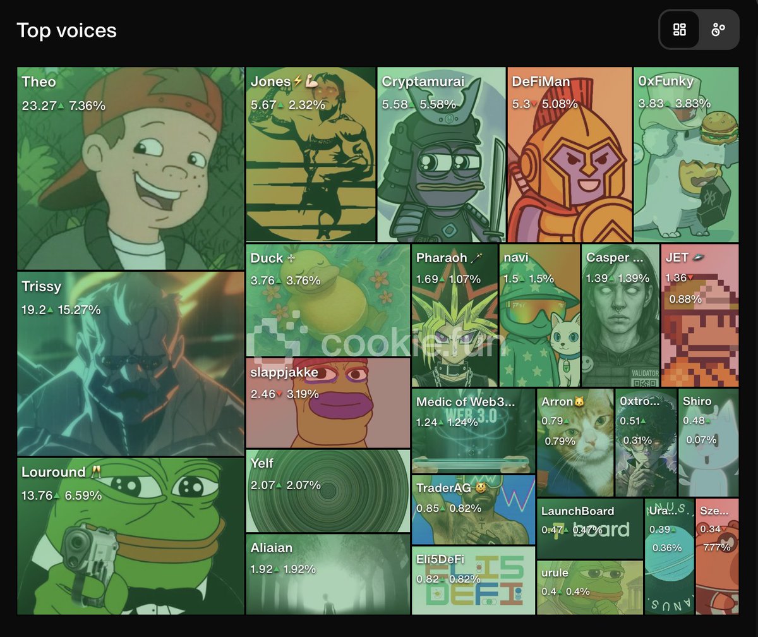Click Trissy's "15.27%" change value
Viewport: 758px width, 637px height.
[x=79, y=310]
